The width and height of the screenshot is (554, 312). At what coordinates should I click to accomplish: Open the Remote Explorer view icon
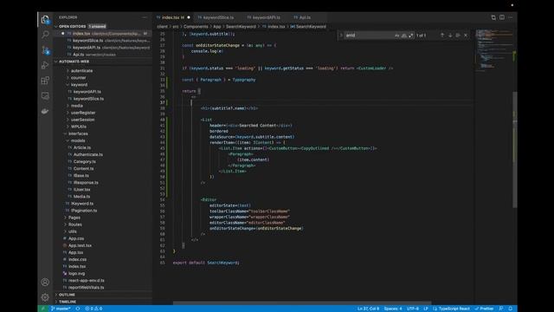[x=45, y=95]
